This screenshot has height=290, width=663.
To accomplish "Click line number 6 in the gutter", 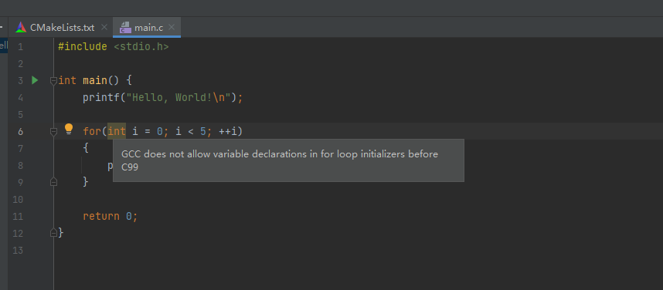I will 20,132.
